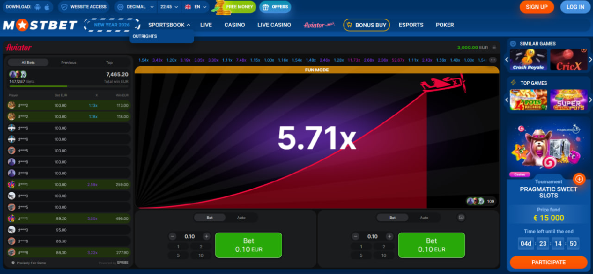Click the Sign Up button
This screenshot has width=593, height=274.
coord(537,7)
